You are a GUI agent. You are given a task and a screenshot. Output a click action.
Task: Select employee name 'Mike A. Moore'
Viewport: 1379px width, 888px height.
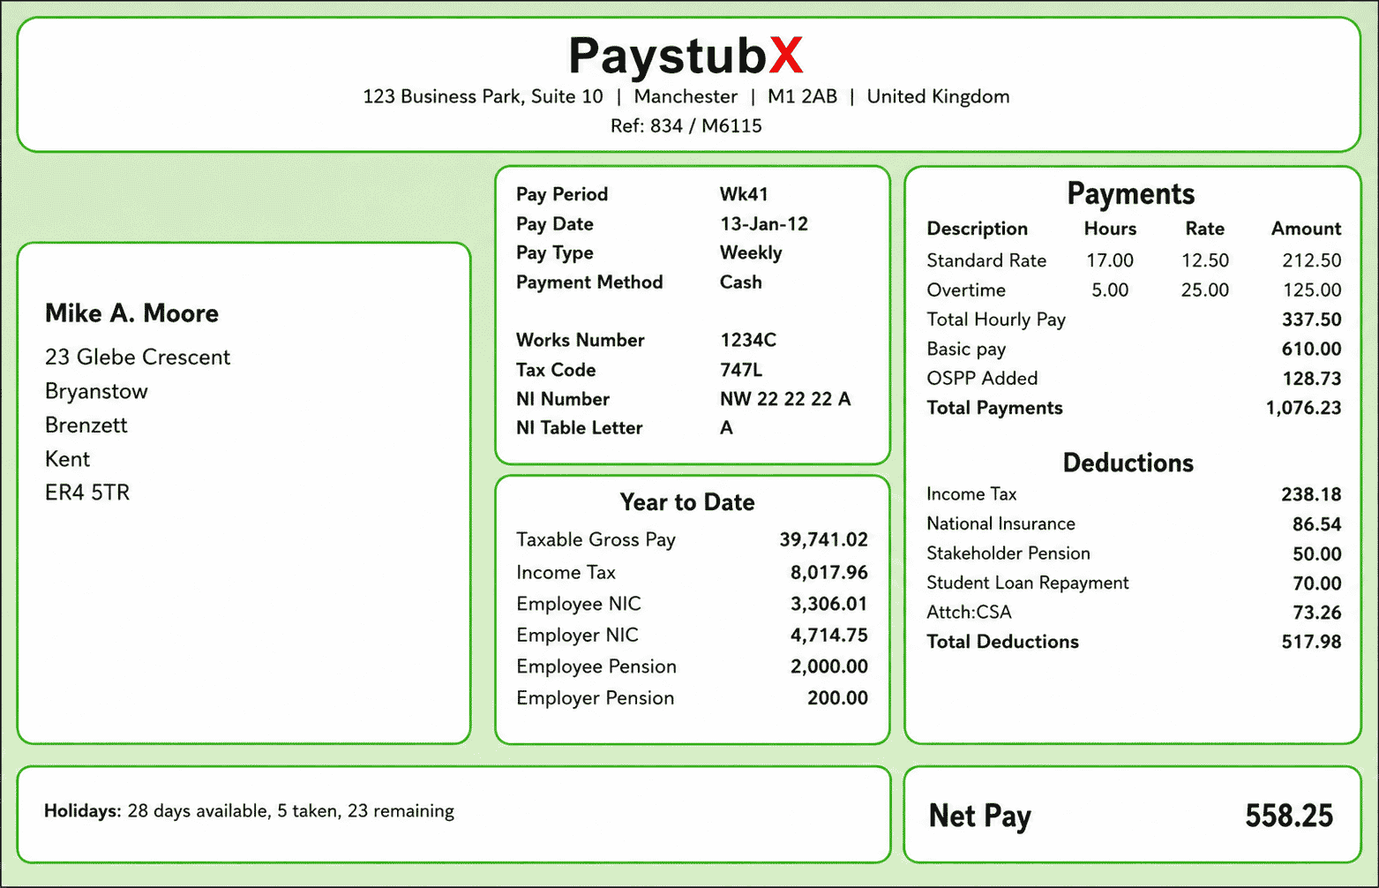131,313
